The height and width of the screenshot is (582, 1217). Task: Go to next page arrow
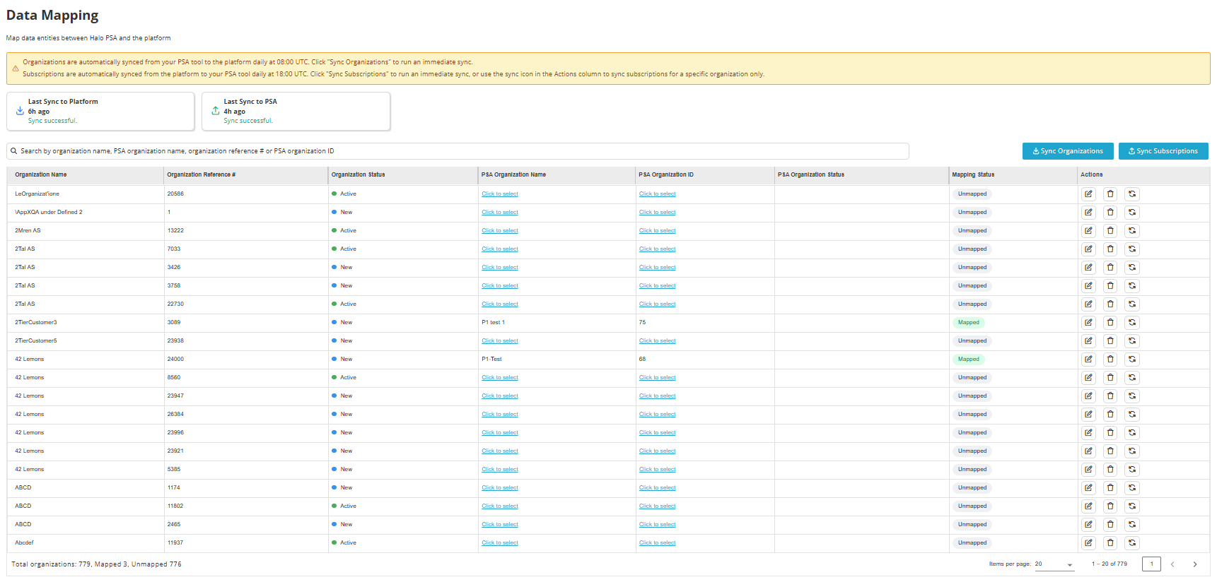pos(1195,564)
